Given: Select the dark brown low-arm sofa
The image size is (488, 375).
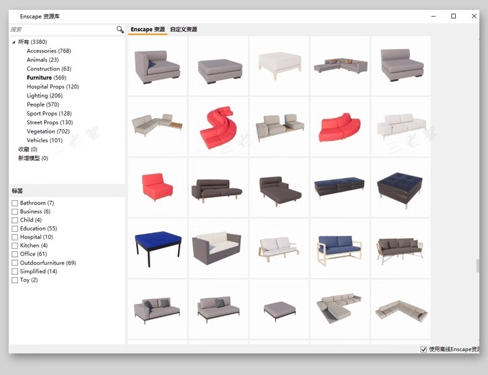Looking at the screenshot, I should point(219,187).
